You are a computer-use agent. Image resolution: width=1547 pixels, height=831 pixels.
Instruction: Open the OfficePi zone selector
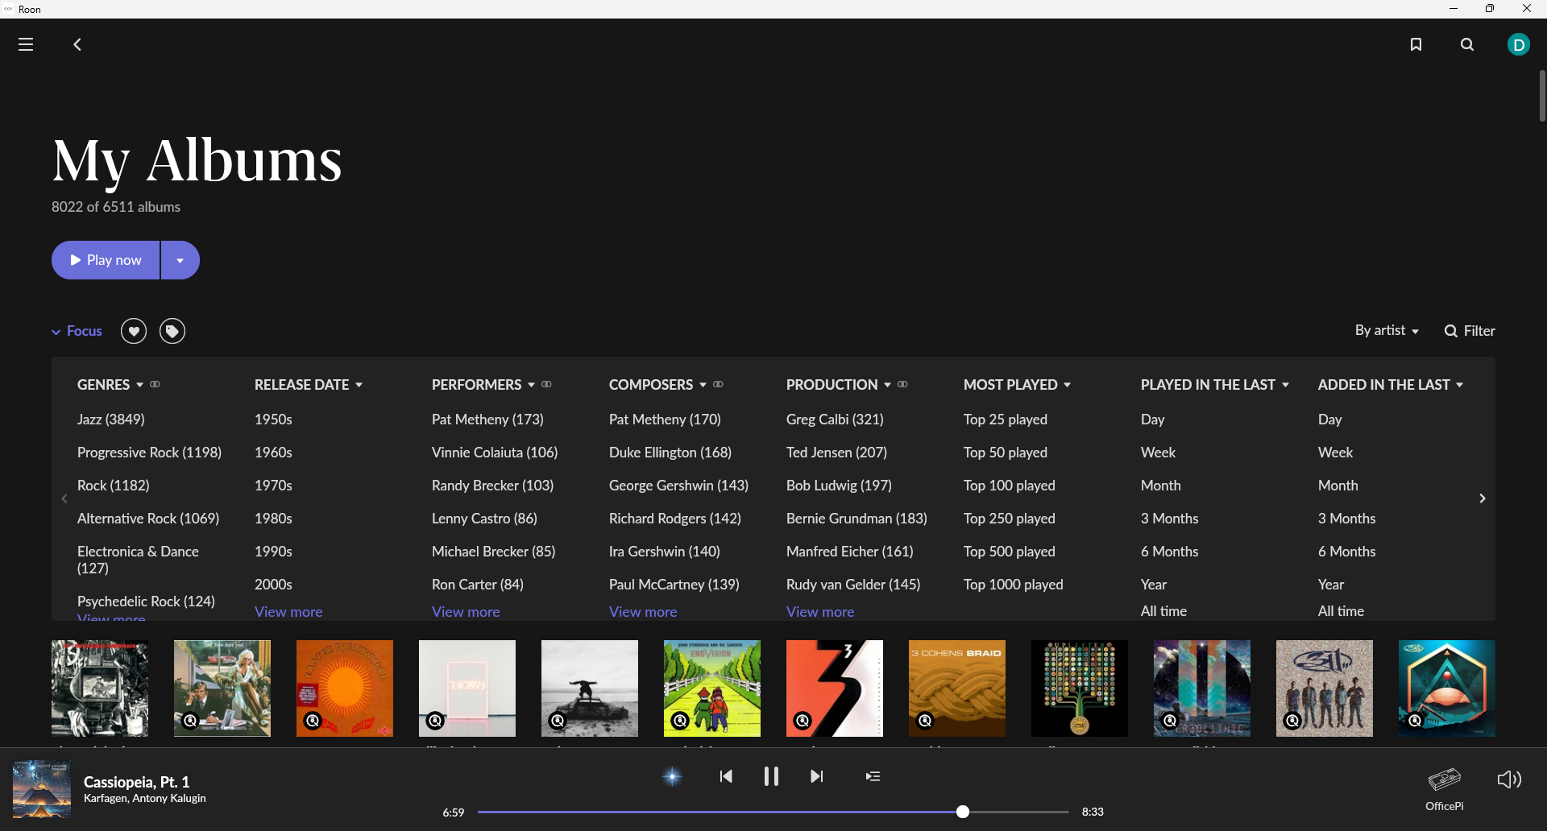point(1445,788)
